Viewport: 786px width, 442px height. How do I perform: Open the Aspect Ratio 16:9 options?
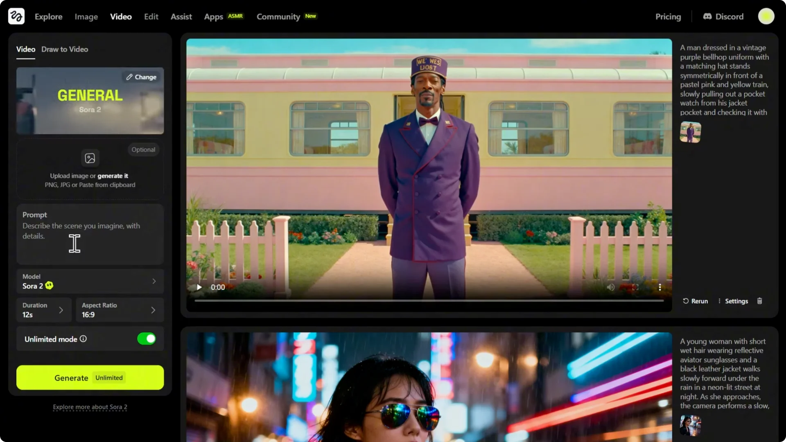click(x=119, y=310)
